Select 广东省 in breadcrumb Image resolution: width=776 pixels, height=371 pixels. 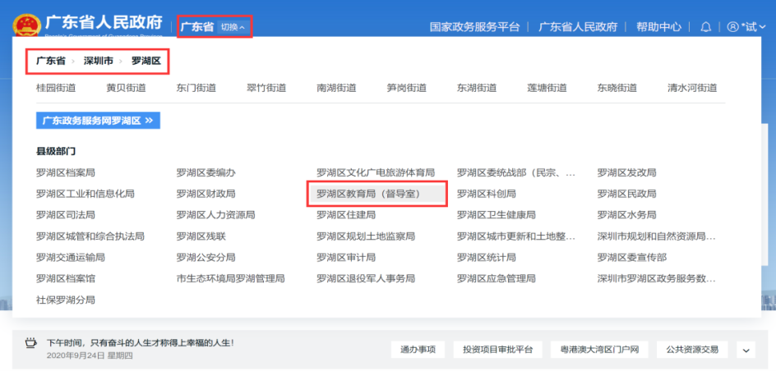point(50,62)
